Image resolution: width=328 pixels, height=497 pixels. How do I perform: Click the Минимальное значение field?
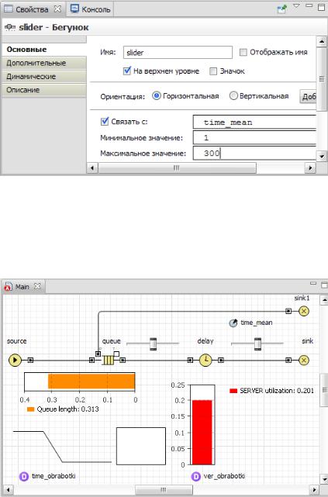[254, 138]
